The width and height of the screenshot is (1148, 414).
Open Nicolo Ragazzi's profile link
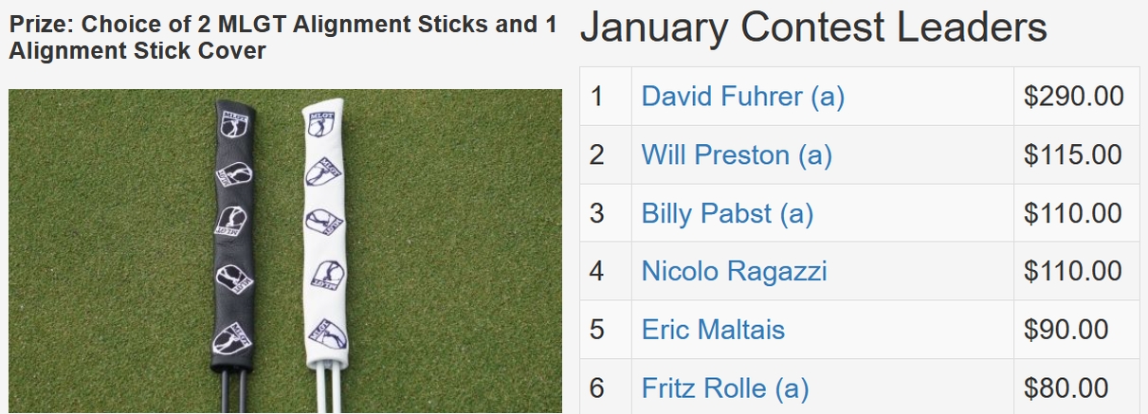click(734, 272)
